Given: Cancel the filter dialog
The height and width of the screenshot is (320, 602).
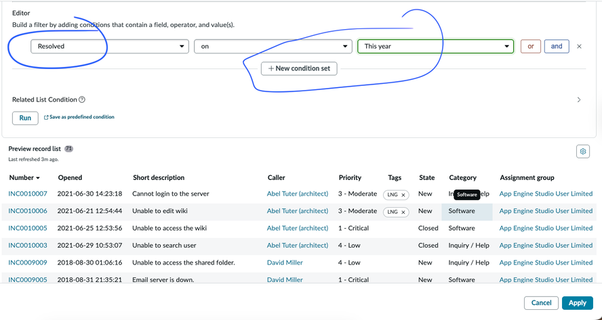Looking at the screenshot, I should pyautogui.click(x=541, y=302).
